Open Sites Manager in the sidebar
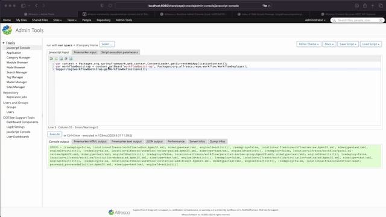Image resolution: width=386 pixels, height=217 pixels. 16,87
